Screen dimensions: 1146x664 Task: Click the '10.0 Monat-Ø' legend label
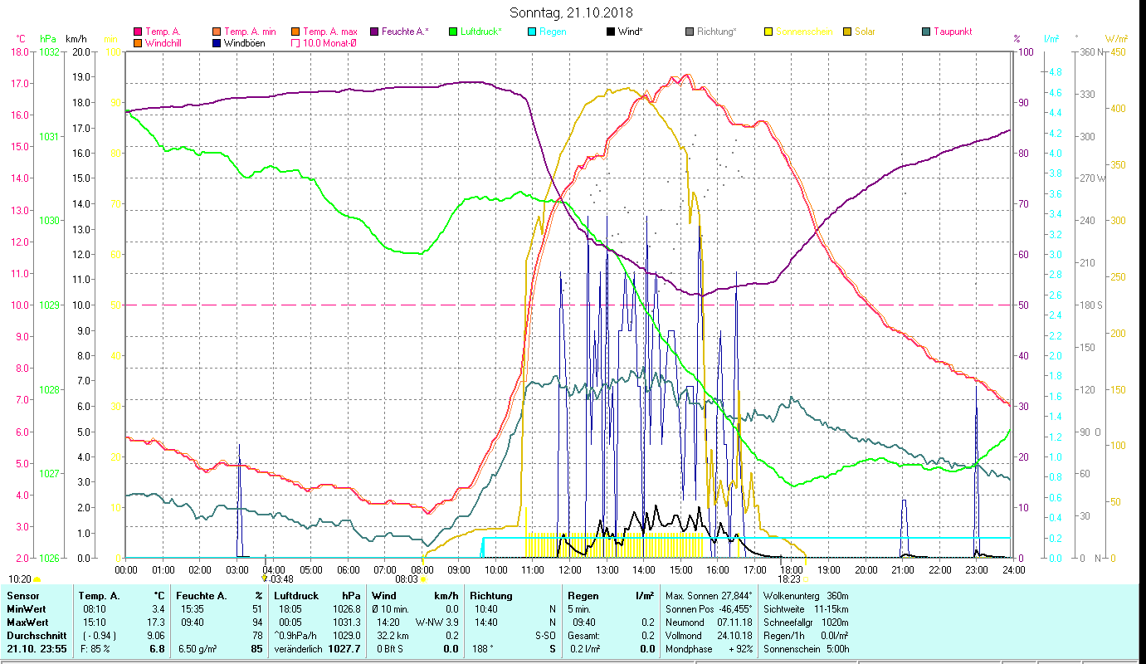[x=329, y=43]
